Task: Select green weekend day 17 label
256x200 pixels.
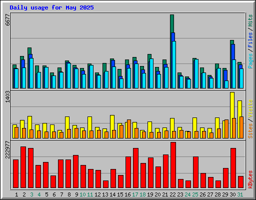Action: click(135, 194)
